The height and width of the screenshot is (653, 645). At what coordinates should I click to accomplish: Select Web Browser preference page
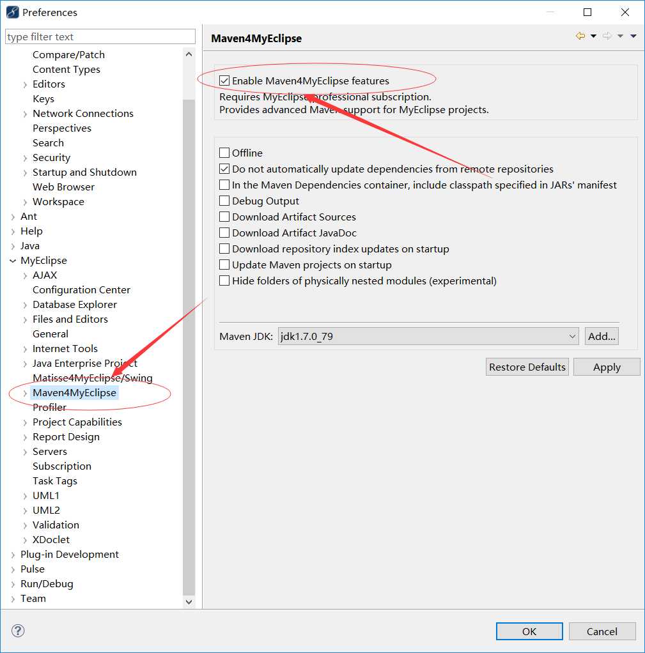tap(63, 187)
